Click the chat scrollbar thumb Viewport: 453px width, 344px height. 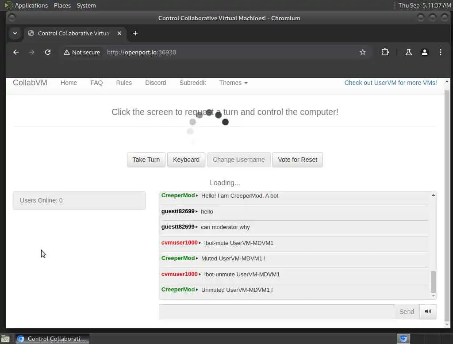click(x=433, y=282)
